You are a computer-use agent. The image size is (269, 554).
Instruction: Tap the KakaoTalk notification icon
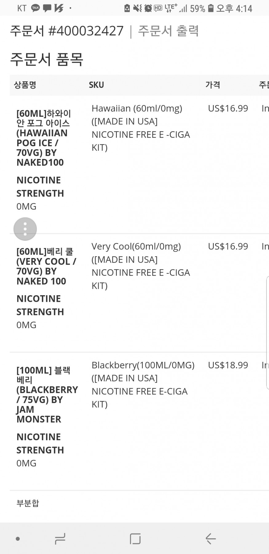click(35, 8)
